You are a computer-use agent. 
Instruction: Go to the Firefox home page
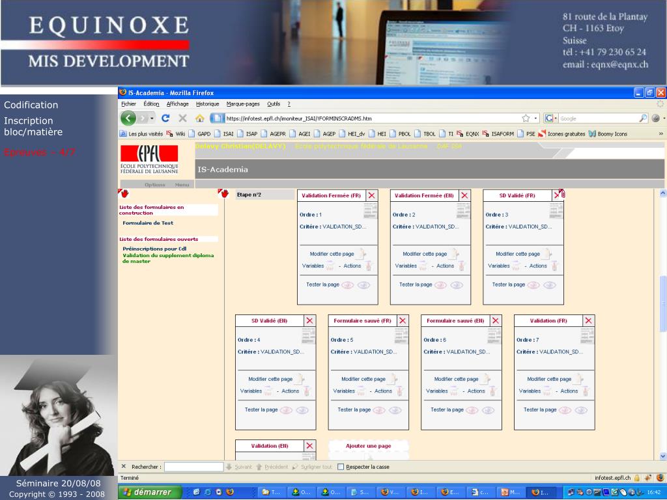click(199, 118)
